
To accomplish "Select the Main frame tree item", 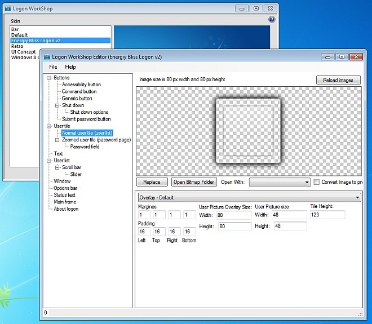I will point(65,202).
